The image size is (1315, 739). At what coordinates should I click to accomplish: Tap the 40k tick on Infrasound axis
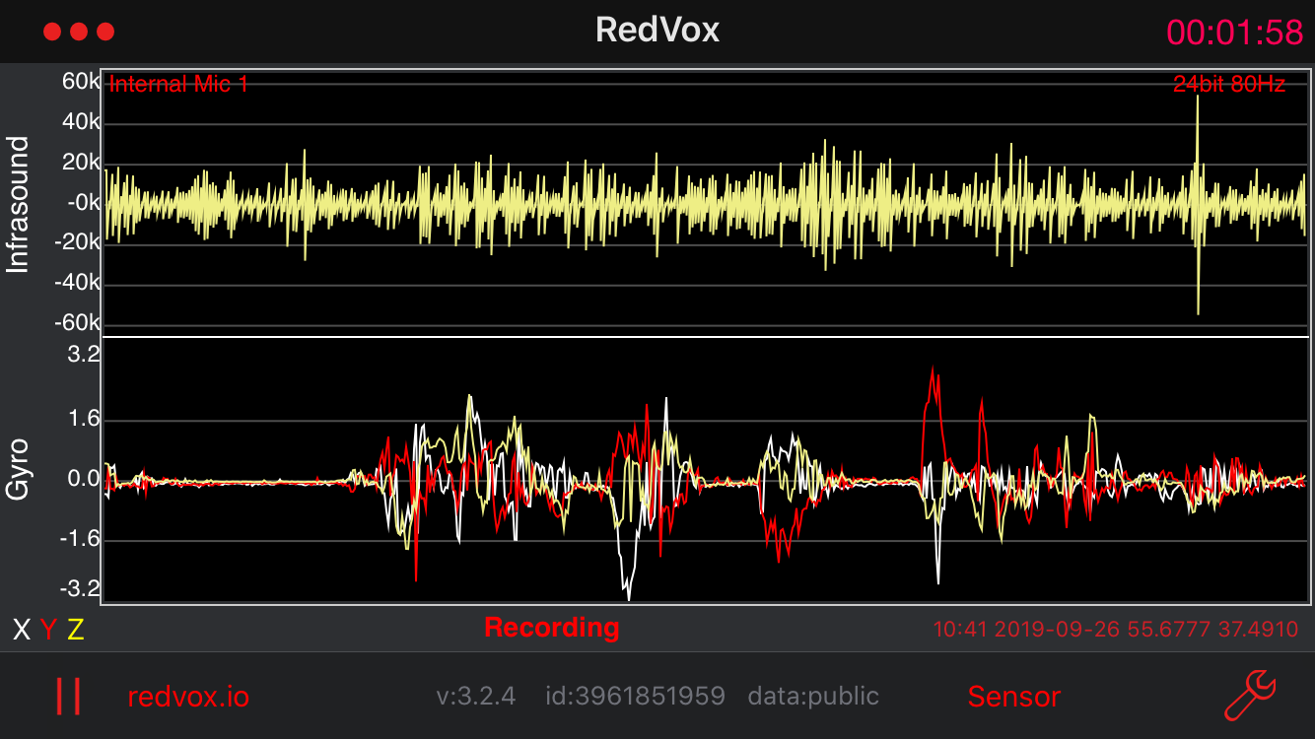point(82,122)
